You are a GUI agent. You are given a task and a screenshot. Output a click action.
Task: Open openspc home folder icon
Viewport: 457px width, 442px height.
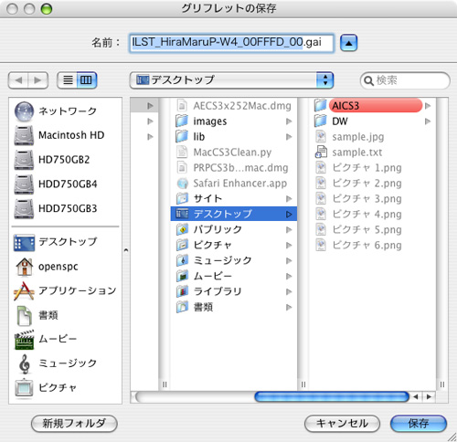(24, 267)
